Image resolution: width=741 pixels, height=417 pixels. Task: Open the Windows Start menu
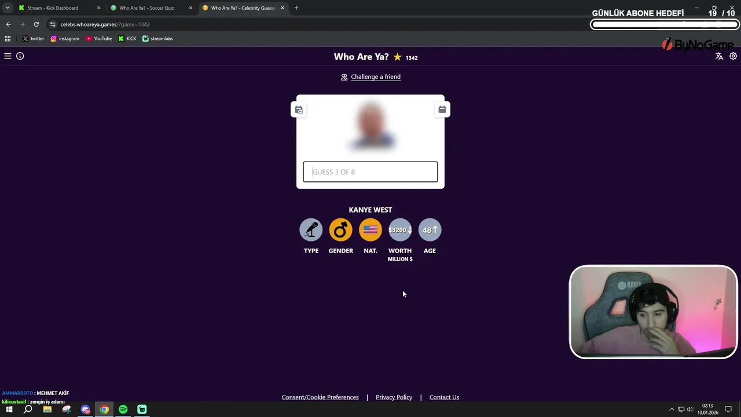pos(9,409)
